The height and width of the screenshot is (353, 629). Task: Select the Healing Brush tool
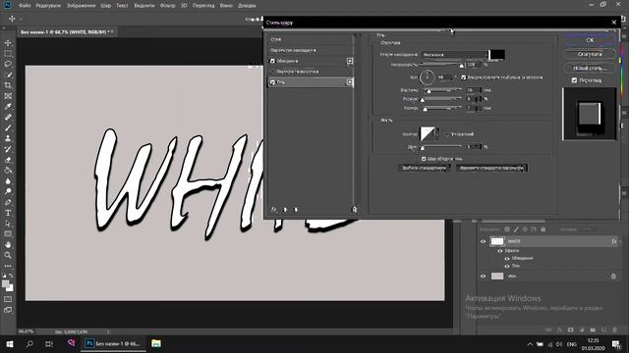[8, 118]
